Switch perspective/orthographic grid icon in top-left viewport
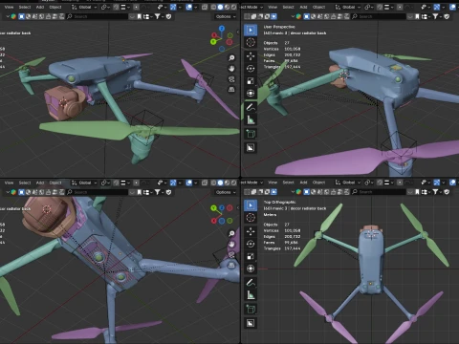The height and width of the screenshot is (344, 459). pyautogui.click(x=231, y=90)
